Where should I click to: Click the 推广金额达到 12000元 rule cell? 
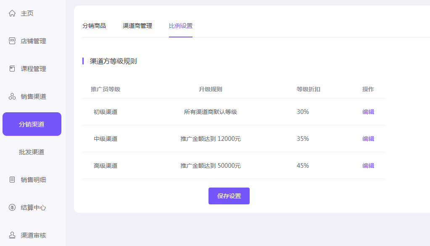tap(211, 139)
